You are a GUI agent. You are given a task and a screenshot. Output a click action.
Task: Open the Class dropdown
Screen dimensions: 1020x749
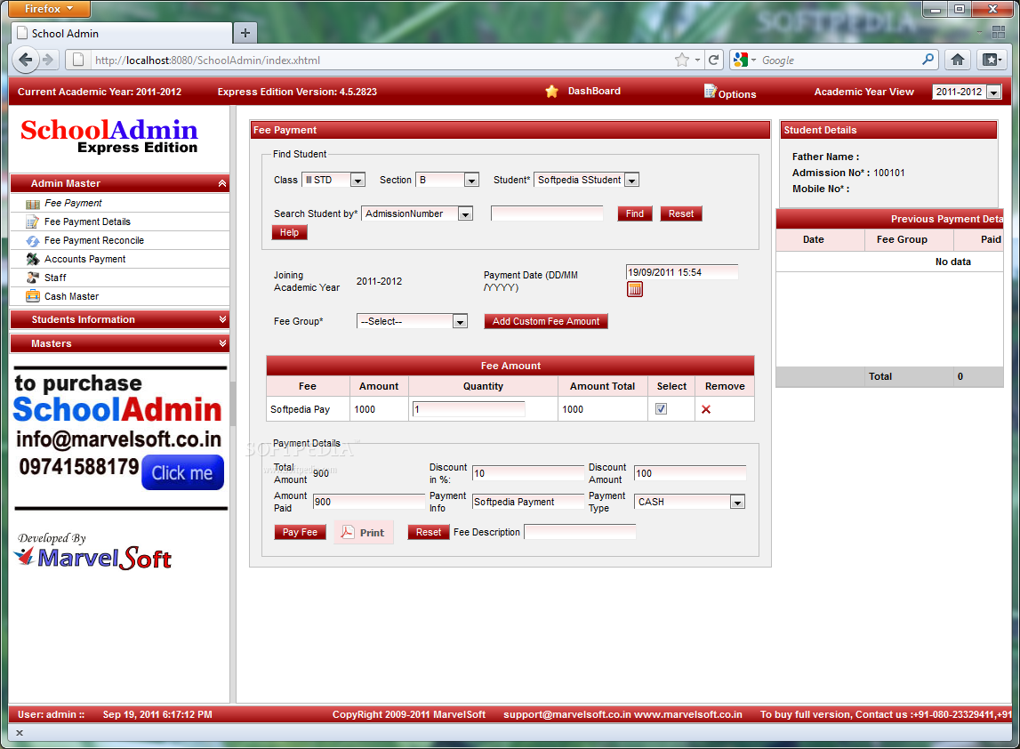[x=357, y=181]
